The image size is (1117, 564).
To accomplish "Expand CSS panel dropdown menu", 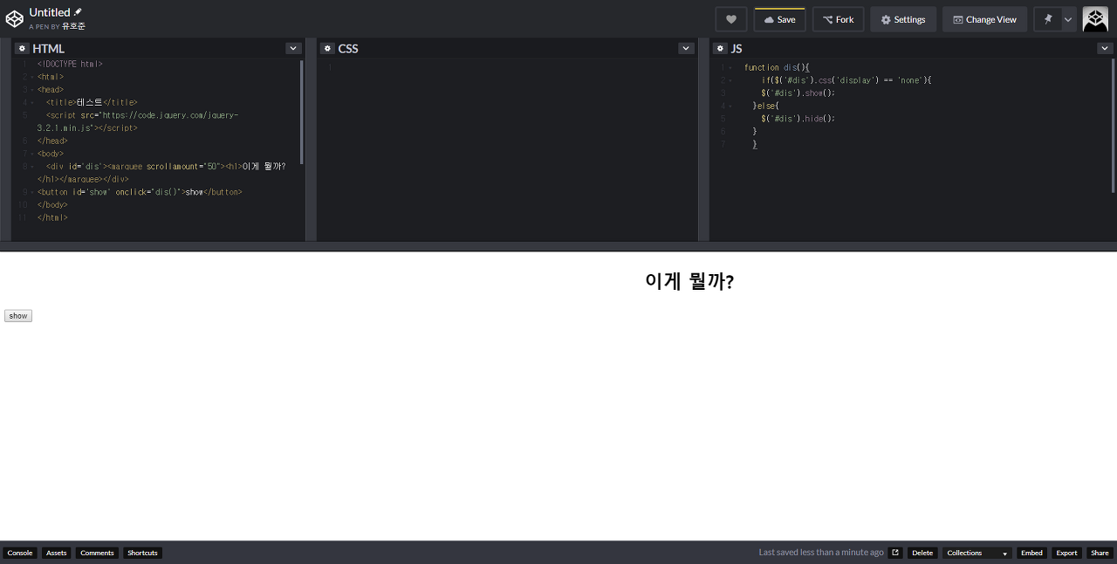I will click(x=686, y=48).
